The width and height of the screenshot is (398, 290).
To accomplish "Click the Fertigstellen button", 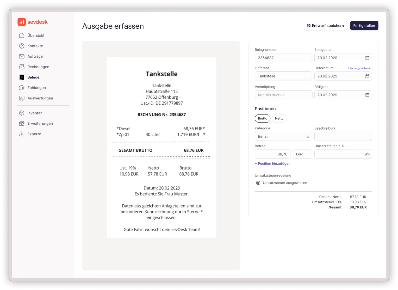I will click(x=364, y=26).
